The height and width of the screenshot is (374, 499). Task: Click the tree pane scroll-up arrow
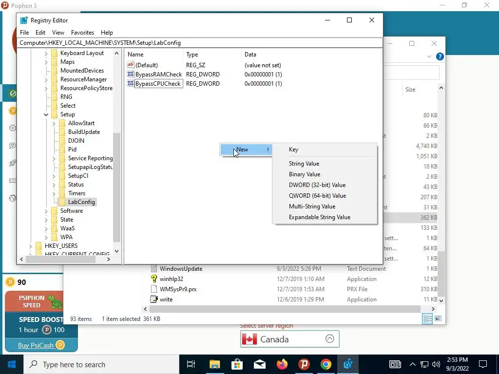click(117, 53)
